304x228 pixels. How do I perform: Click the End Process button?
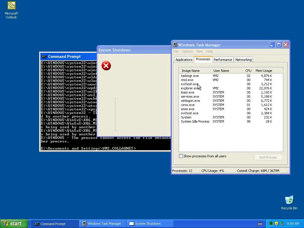pyautogui.click(x=268, y=157)
